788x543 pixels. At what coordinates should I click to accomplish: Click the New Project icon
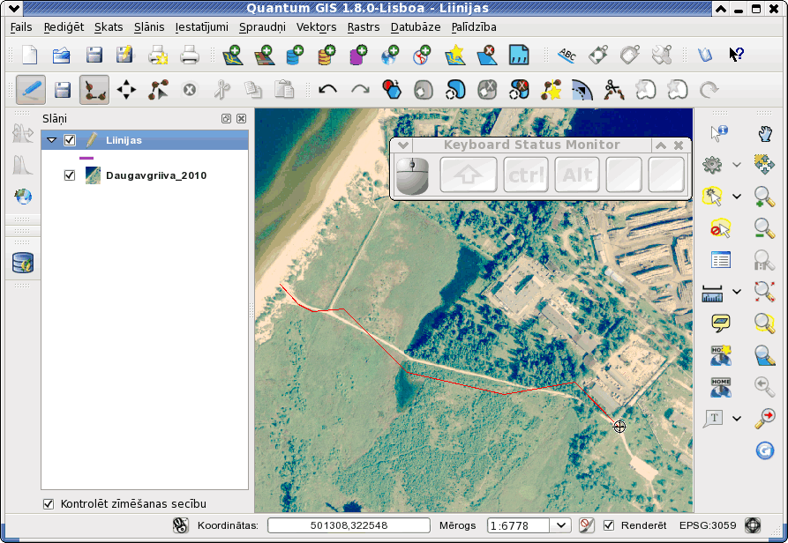30,55
